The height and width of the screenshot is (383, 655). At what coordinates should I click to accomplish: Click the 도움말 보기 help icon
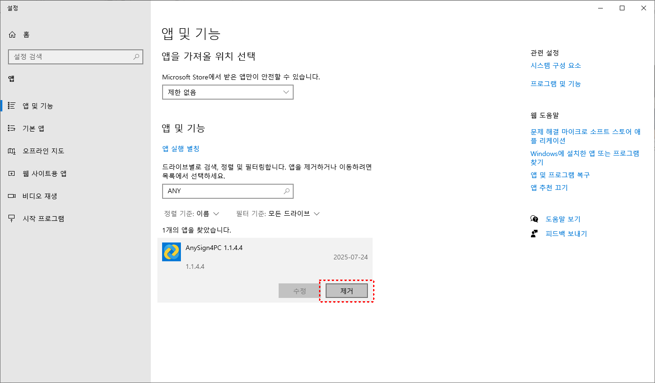(535, 219)
